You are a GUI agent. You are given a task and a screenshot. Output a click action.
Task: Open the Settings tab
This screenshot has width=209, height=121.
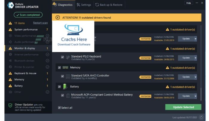(84, 5)
